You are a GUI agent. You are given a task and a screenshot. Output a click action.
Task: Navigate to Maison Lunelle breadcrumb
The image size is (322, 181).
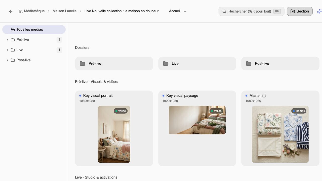64,11
